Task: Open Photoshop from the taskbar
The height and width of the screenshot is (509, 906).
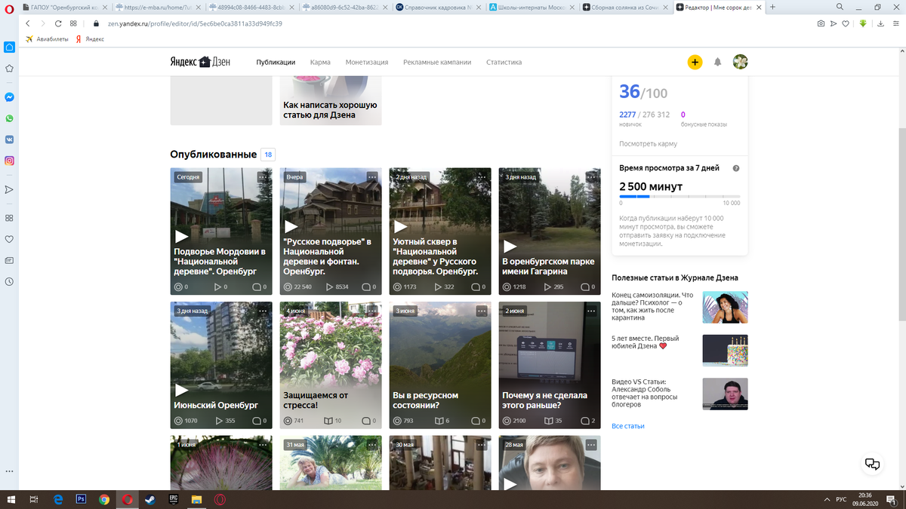Action: tap(81, 499)
